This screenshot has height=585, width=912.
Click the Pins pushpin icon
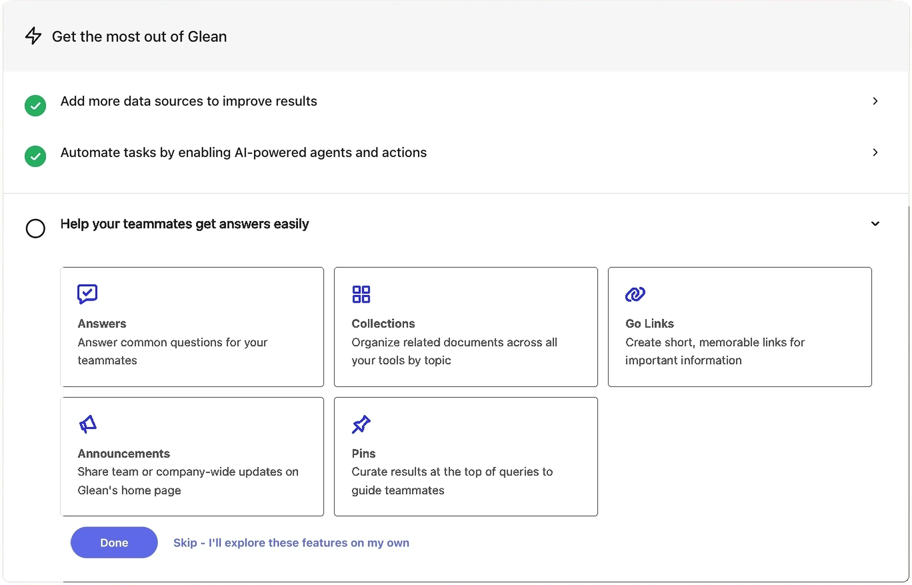click(x=361, y=424)
